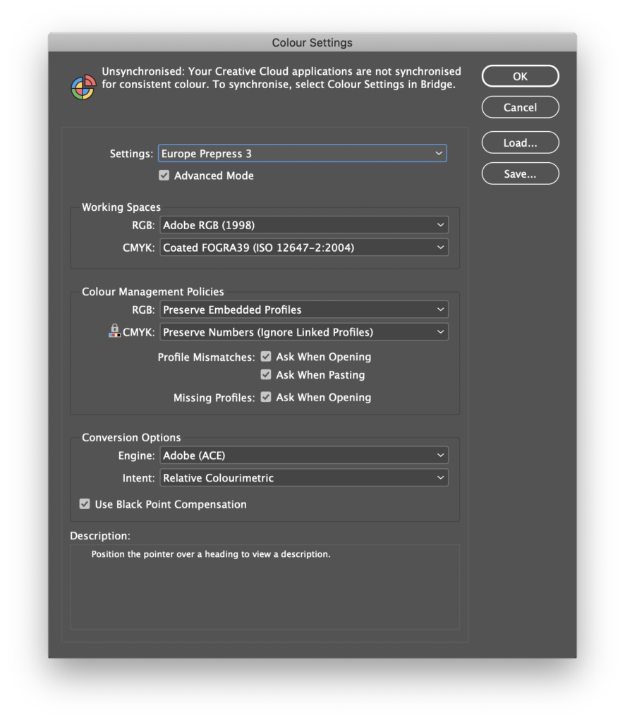Click the Cancel button
The image size is (625, 722).
520,107
